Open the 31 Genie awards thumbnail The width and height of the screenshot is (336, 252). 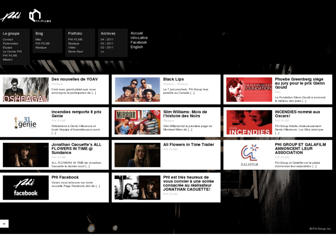click(26, 122)
